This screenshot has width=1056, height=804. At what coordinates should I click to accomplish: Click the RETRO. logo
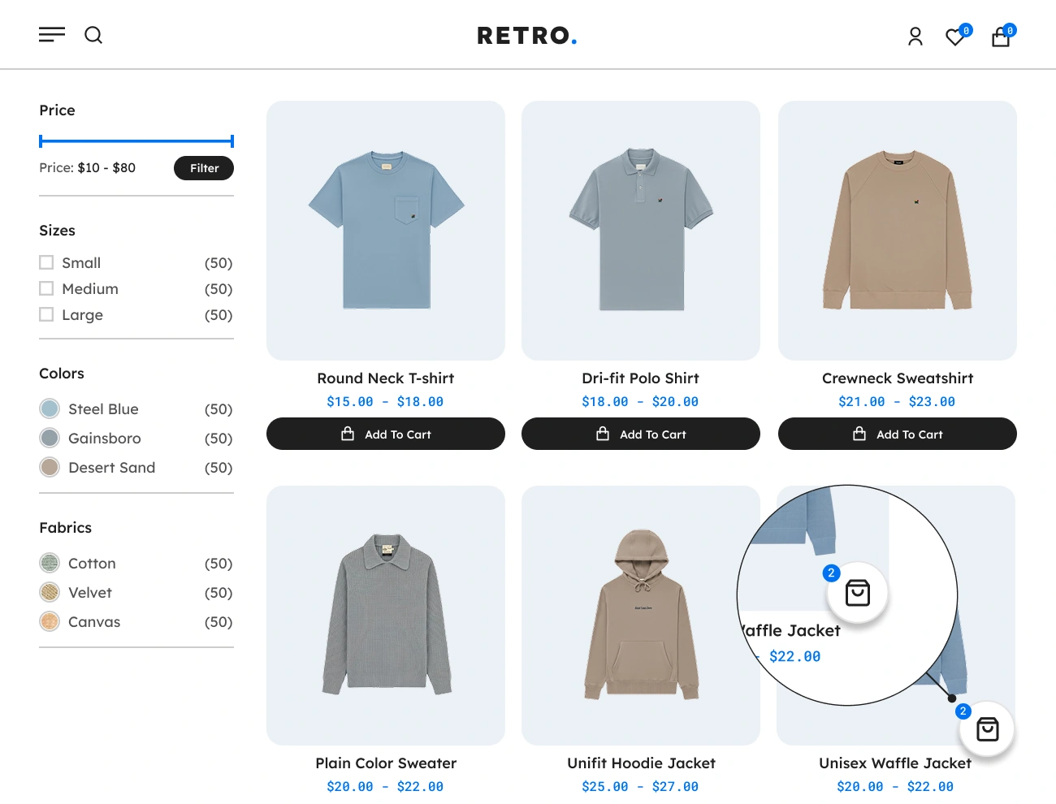[527, 36]
